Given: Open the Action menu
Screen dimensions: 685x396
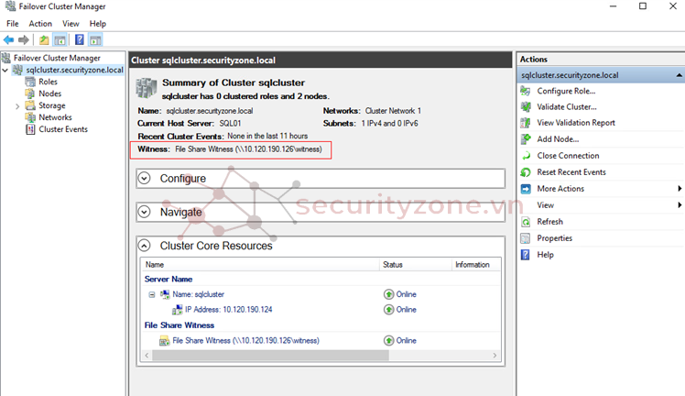Looking at the screenshot, I should 40,23.
